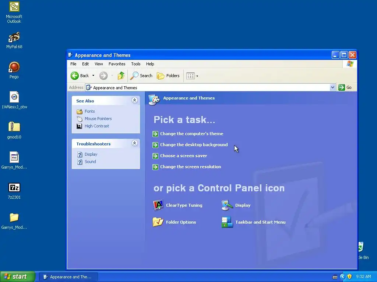
Task: Select the 7z2301 installer desktop icon
Action: 14,191
